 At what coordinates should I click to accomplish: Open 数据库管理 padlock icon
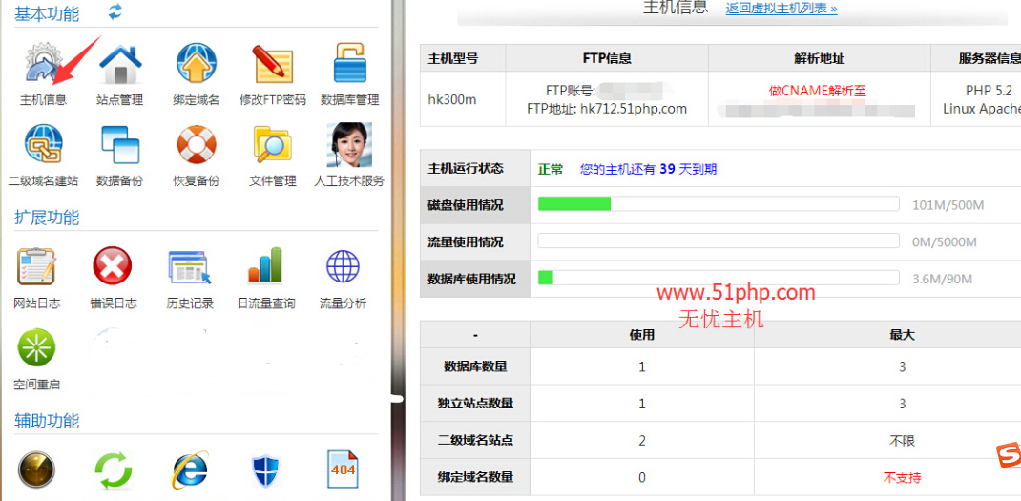tap(349, 64)
